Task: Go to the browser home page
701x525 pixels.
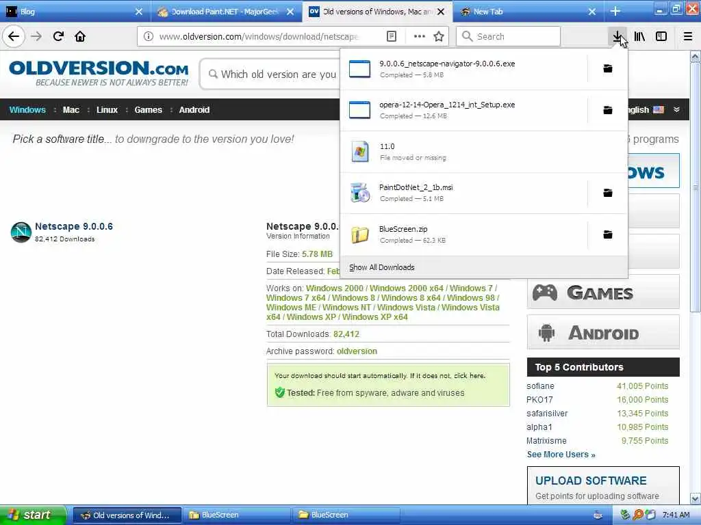Action: [x=80, y=36]
